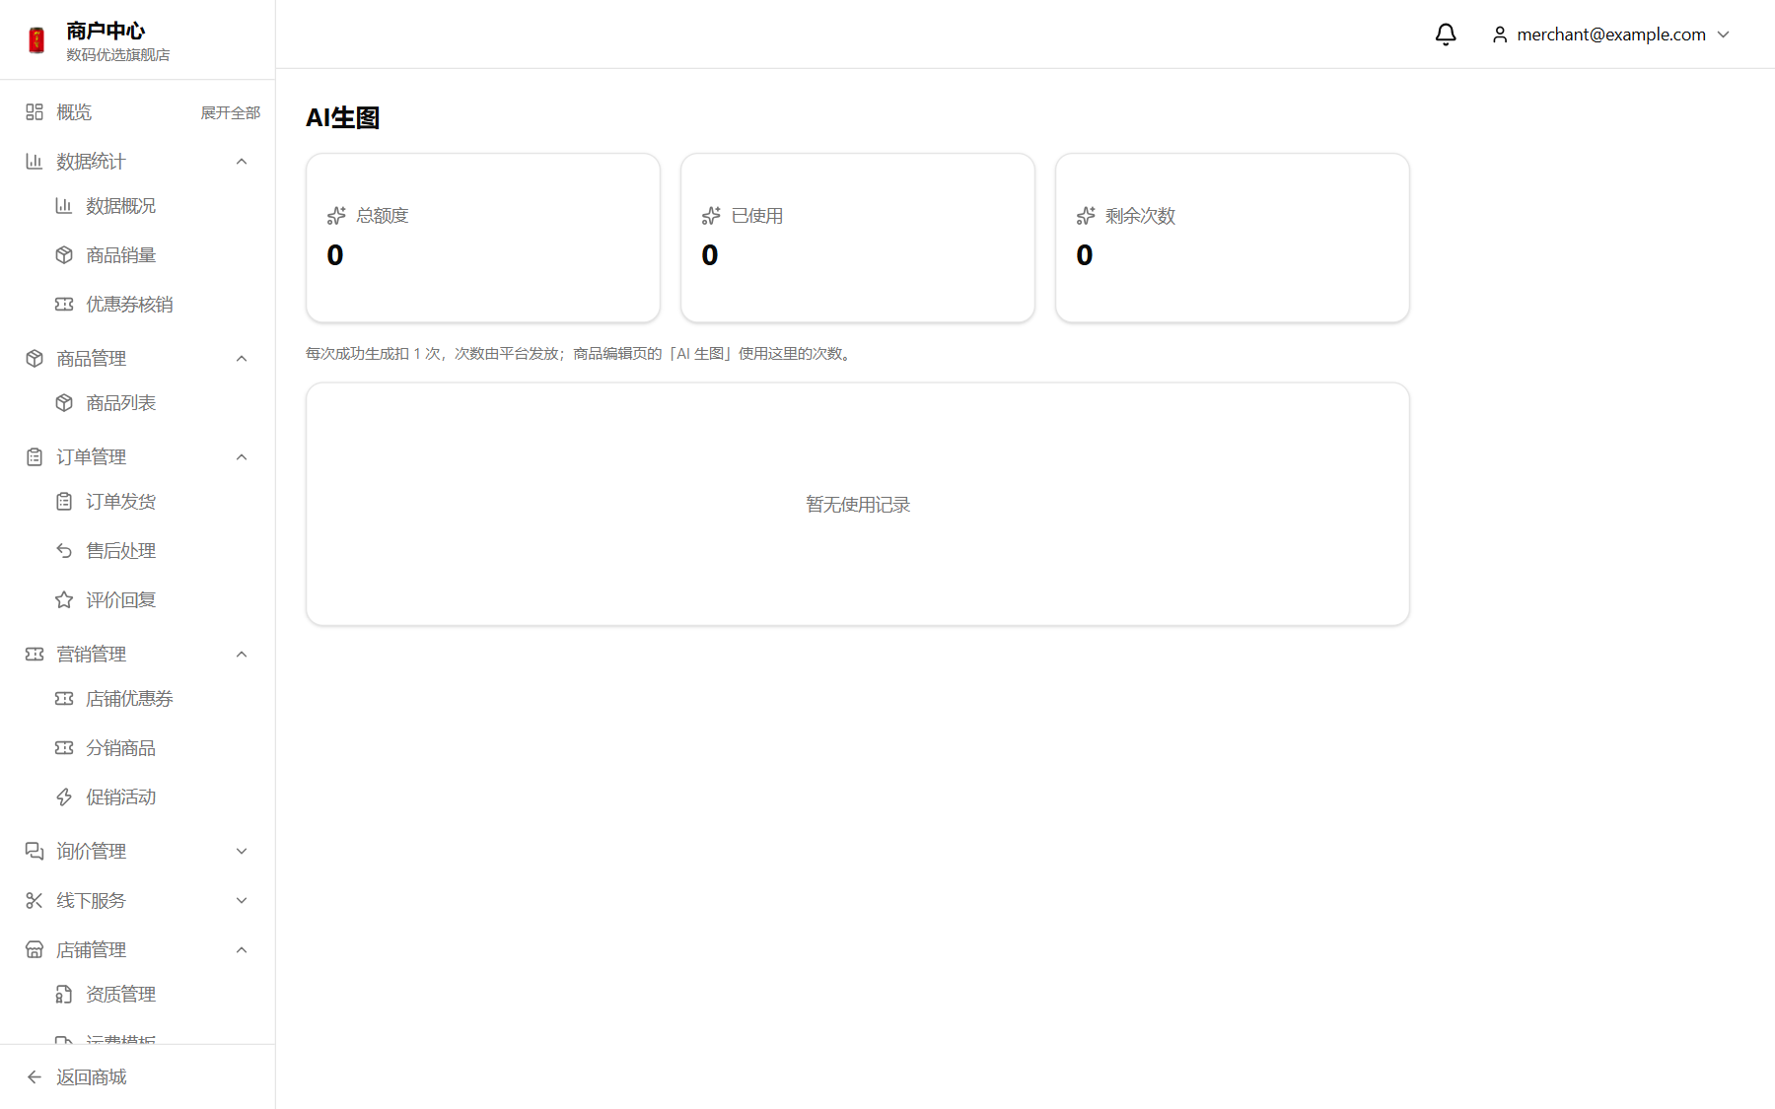This screenshot has height=1109, width=1775.
Task: Click the 促销活动 lightning icon
Action: click(64, 797)
